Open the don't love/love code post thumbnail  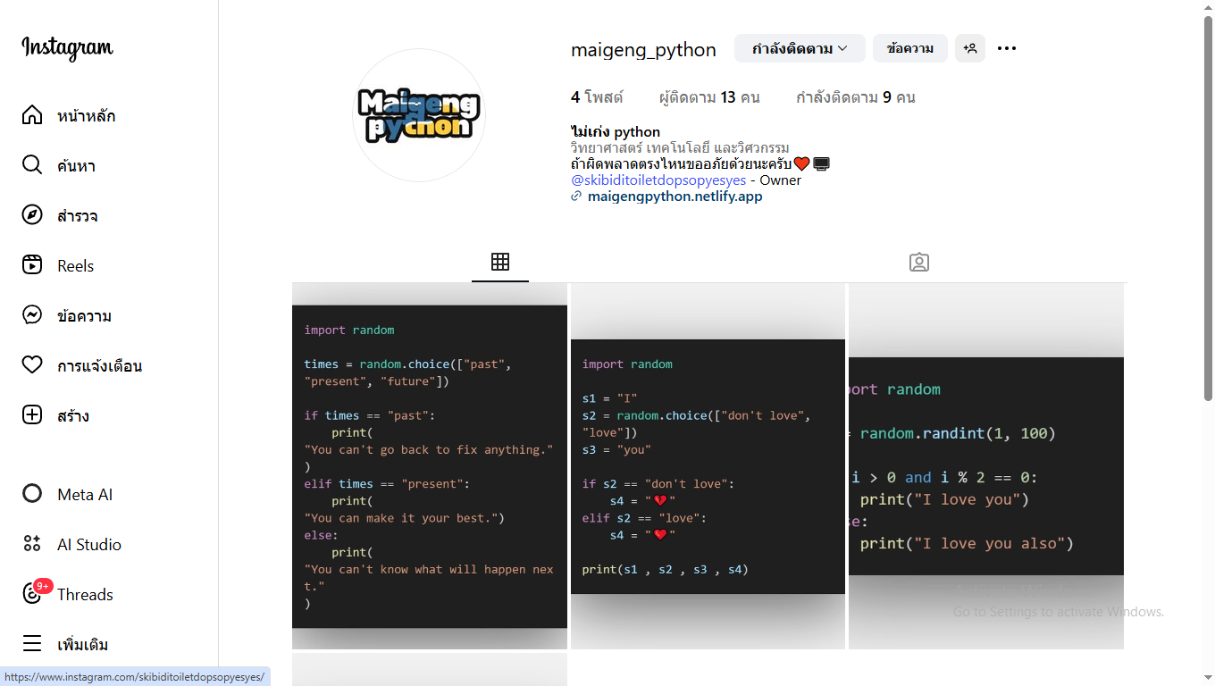(x=708, y=466)
